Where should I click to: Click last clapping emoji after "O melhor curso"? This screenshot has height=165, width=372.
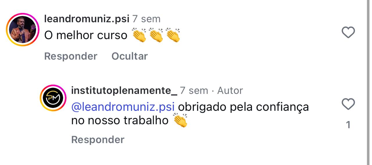(x=173, y=35)
